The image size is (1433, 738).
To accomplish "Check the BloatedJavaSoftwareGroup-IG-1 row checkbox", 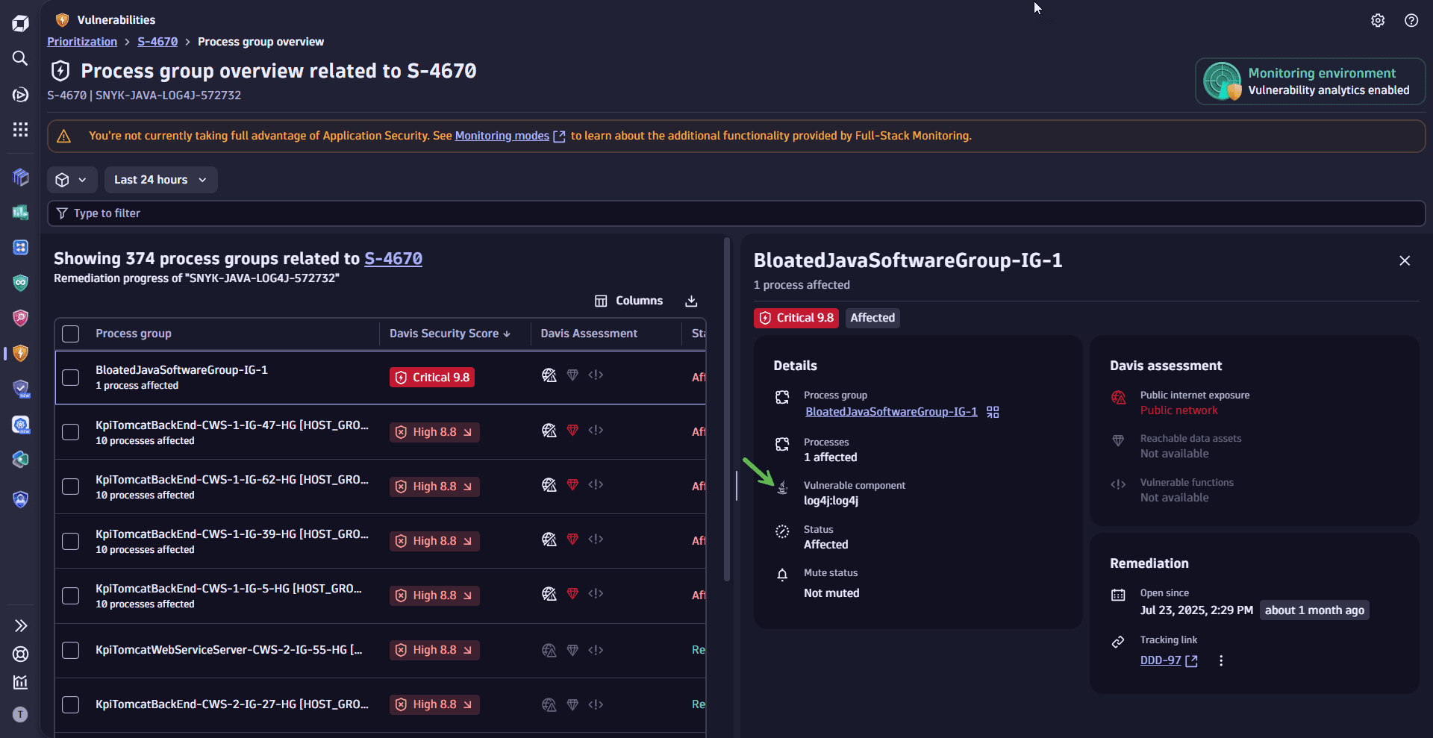I will coord(70,378).
